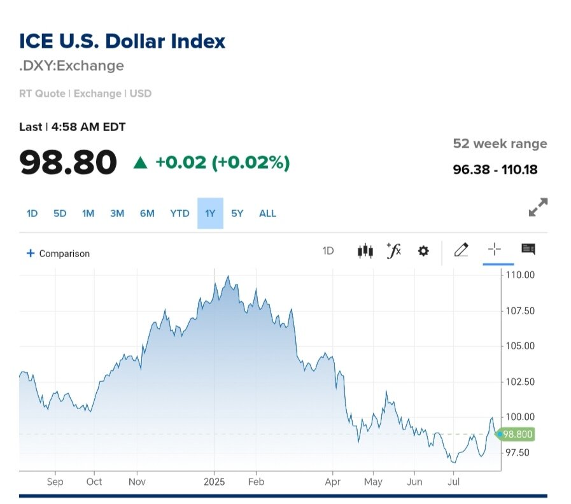Screen dimensions: 571x504
Task: Click the Comparison link
Action: (64, 253)
